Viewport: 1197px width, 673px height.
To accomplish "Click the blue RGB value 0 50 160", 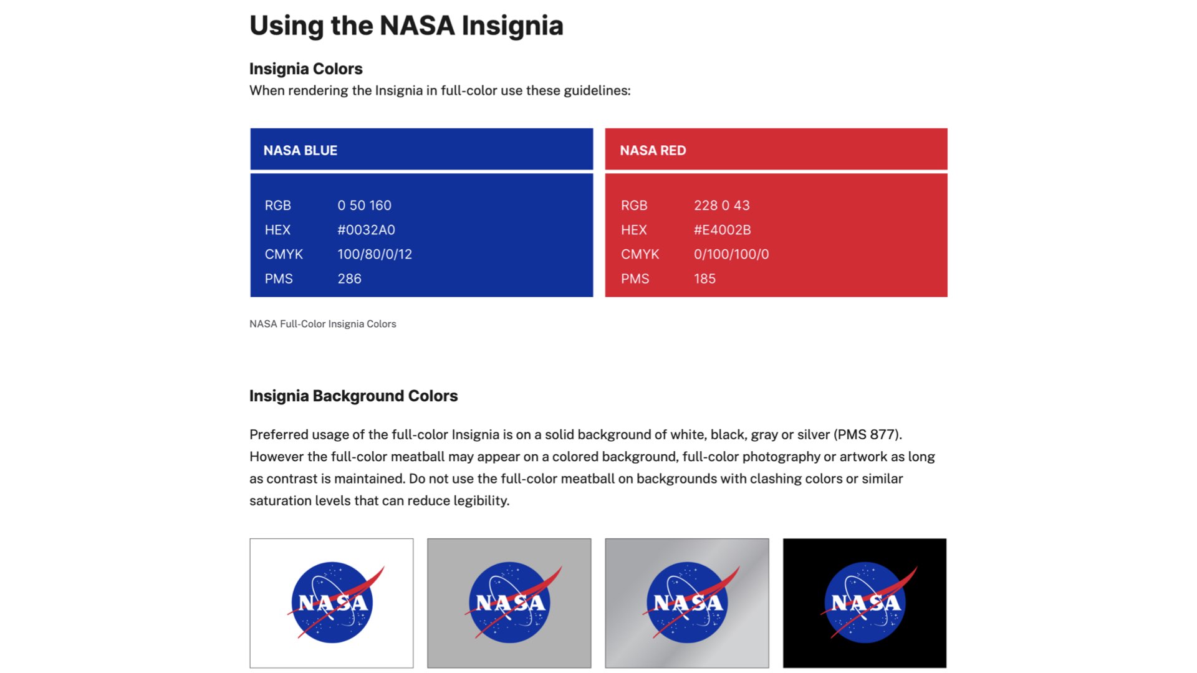I will pyautogui.click(x=364, y=206).
